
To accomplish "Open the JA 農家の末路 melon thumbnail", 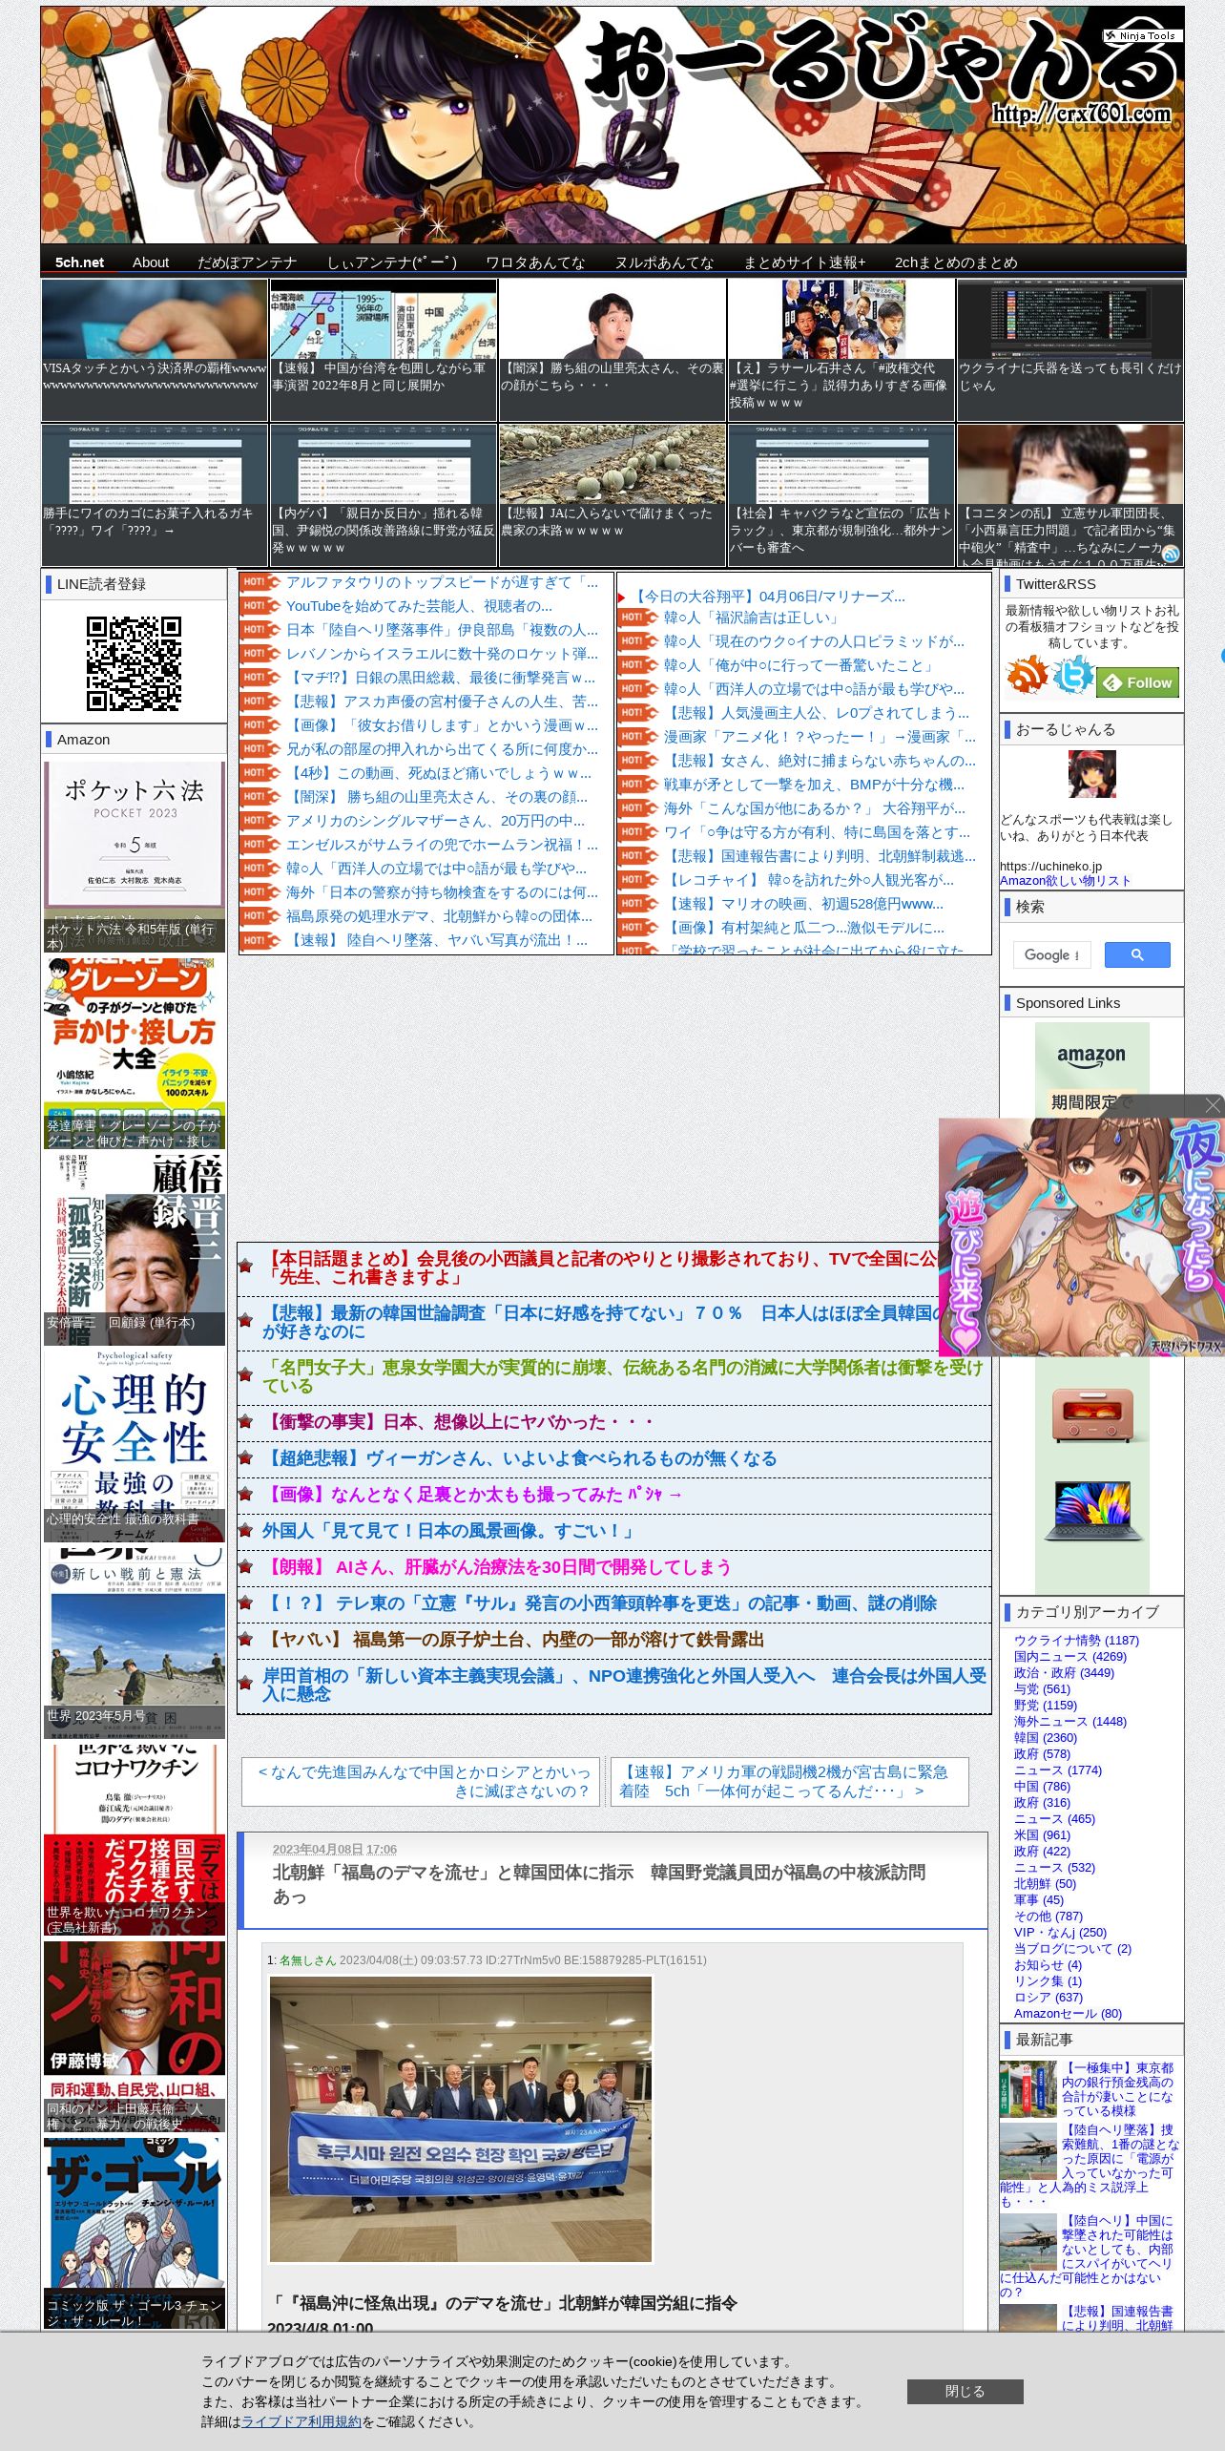I will click(x=612, y=494).
